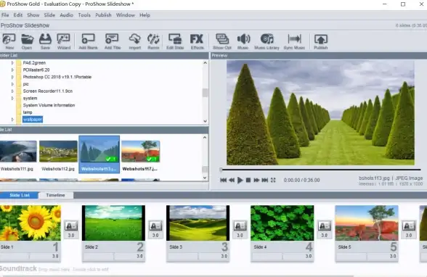Click the Import toolbar icon
The height and width of the screenshot is (277, 427).
(135, 41)
